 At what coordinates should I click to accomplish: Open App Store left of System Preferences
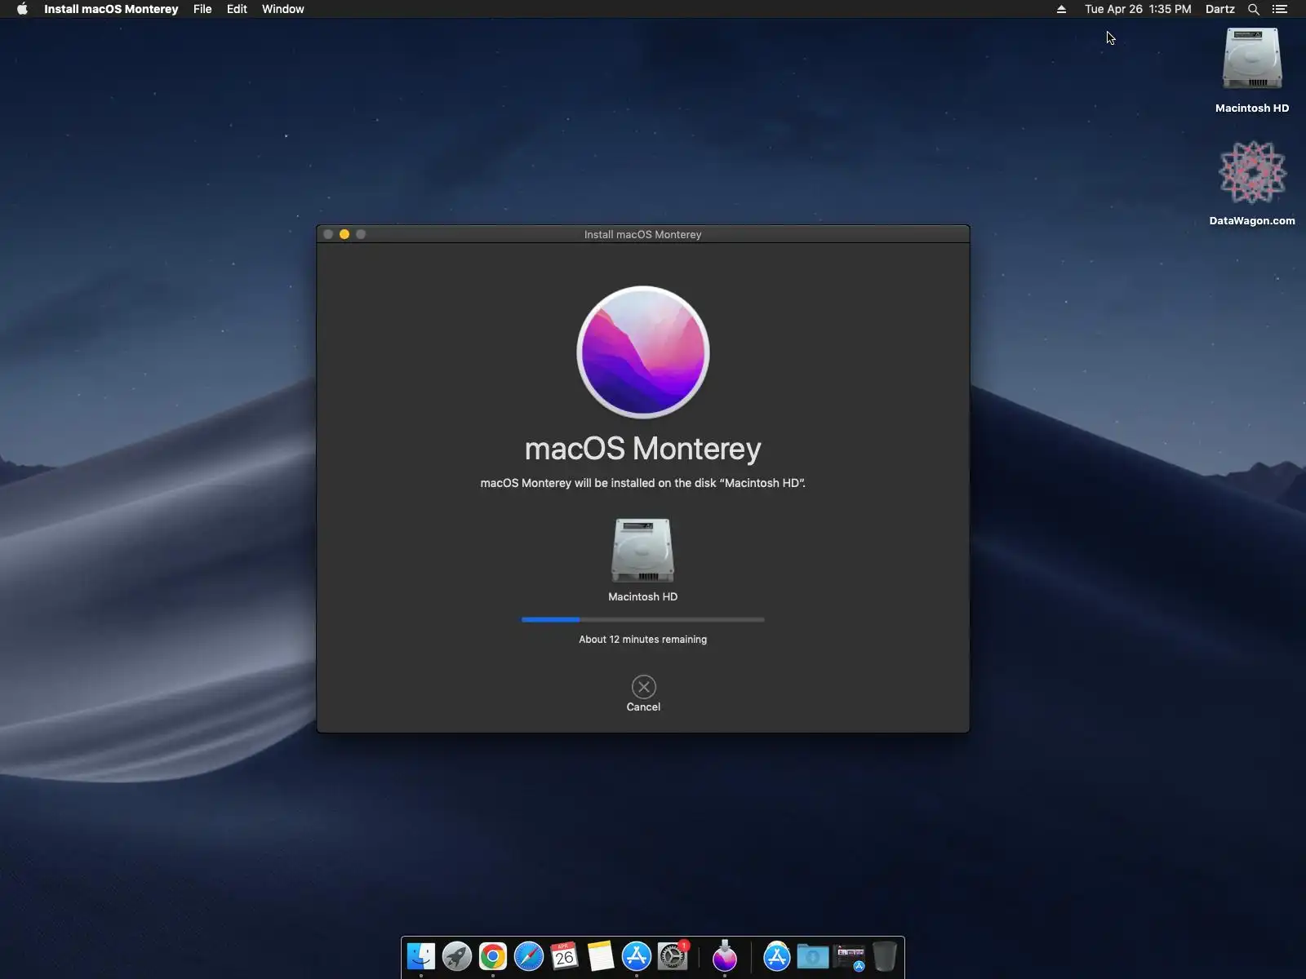point(637,956)
